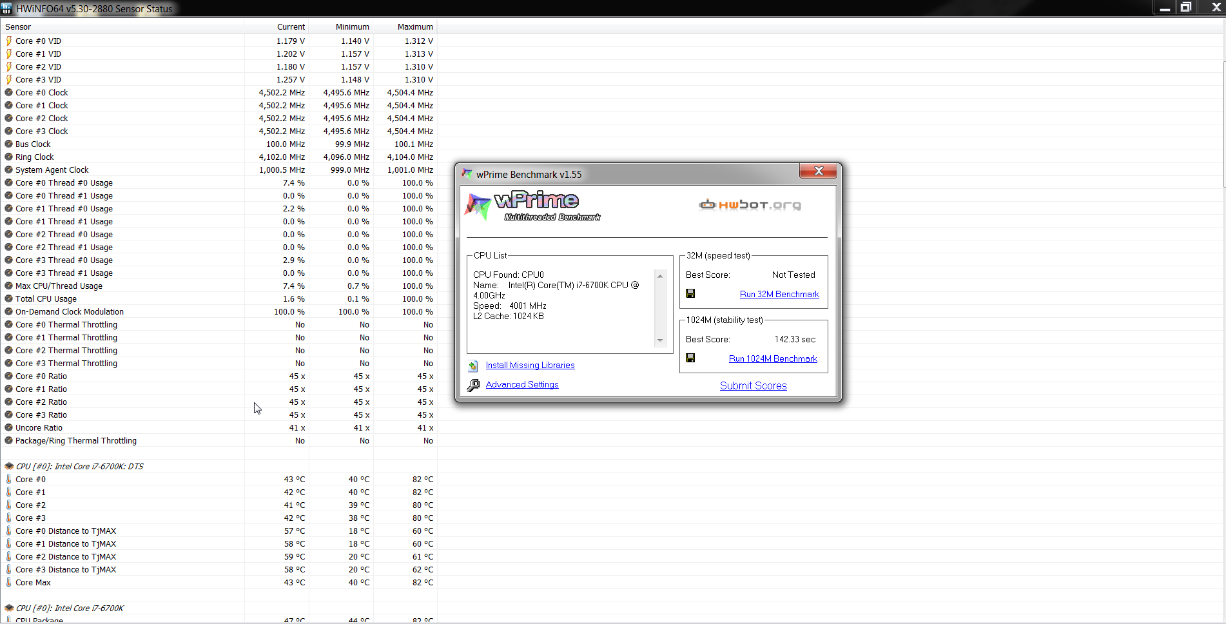The height and width of the screenshot is (624, 1226).
Task: Select the Core #3 Distance to TjMAX row
Action: point(219,569)
